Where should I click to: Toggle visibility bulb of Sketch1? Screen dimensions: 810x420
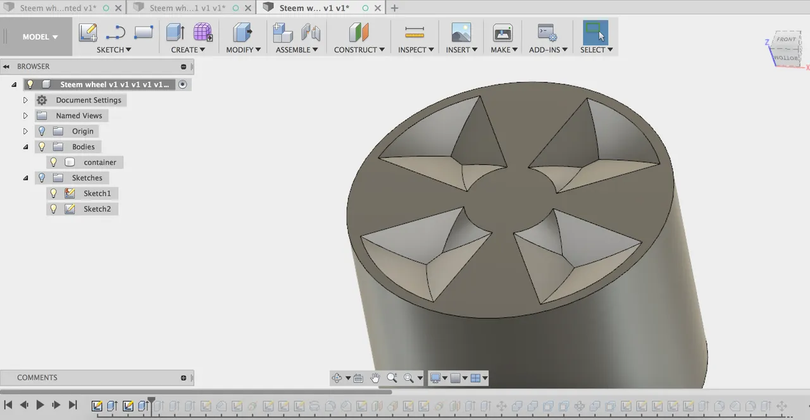point(53,193)
